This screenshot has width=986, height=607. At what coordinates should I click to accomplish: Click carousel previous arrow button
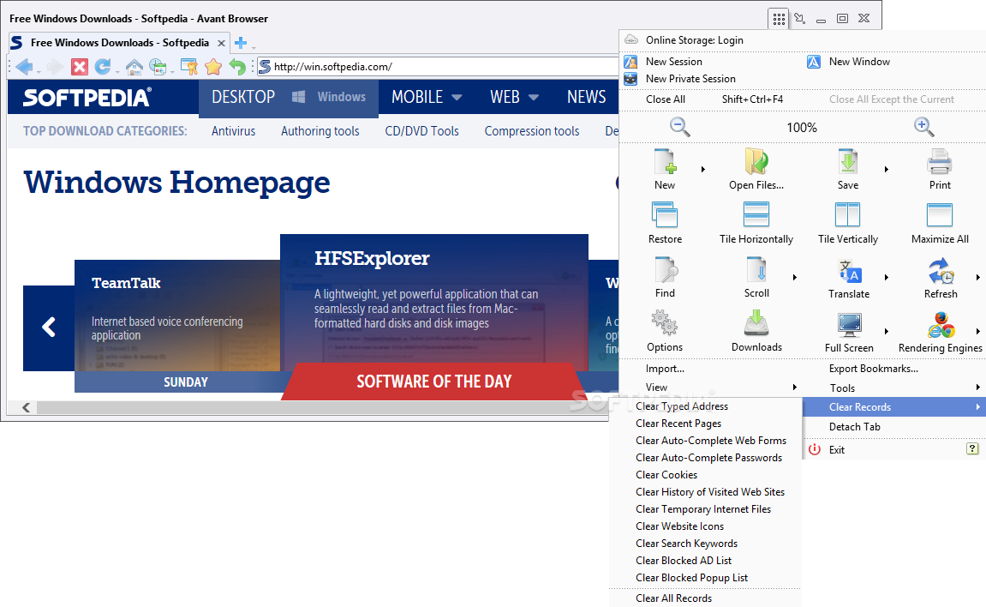(49, 328)
